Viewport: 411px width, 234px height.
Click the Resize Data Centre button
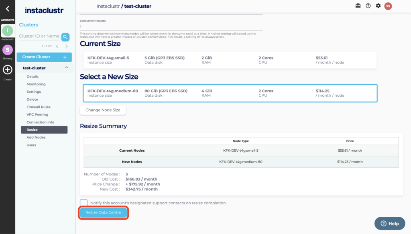point(103,213)
